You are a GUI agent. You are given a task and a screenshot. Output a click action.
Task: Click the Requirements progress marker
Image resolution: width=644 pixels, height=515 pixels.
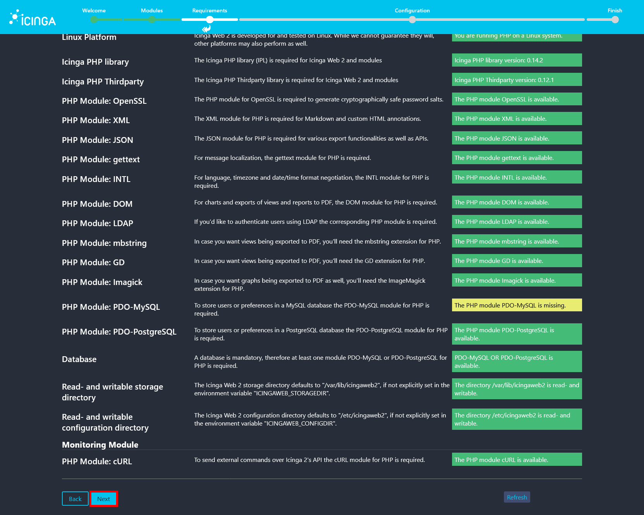[x=210, y=19]
